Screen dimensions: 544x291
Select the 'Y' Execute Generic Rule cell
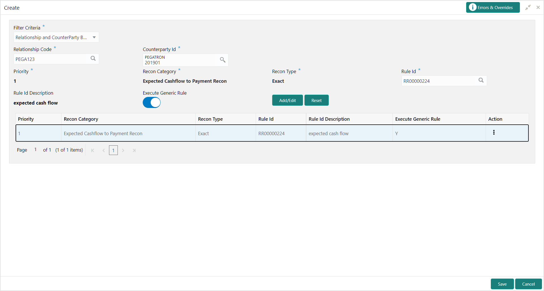point(439,133)
